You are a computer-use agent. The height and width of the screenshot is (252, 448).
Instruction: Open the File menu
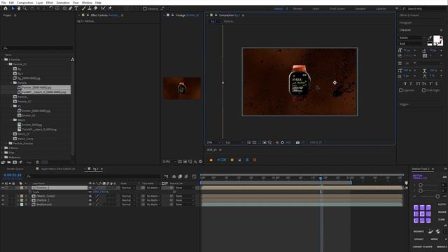[x=3, y=3]
